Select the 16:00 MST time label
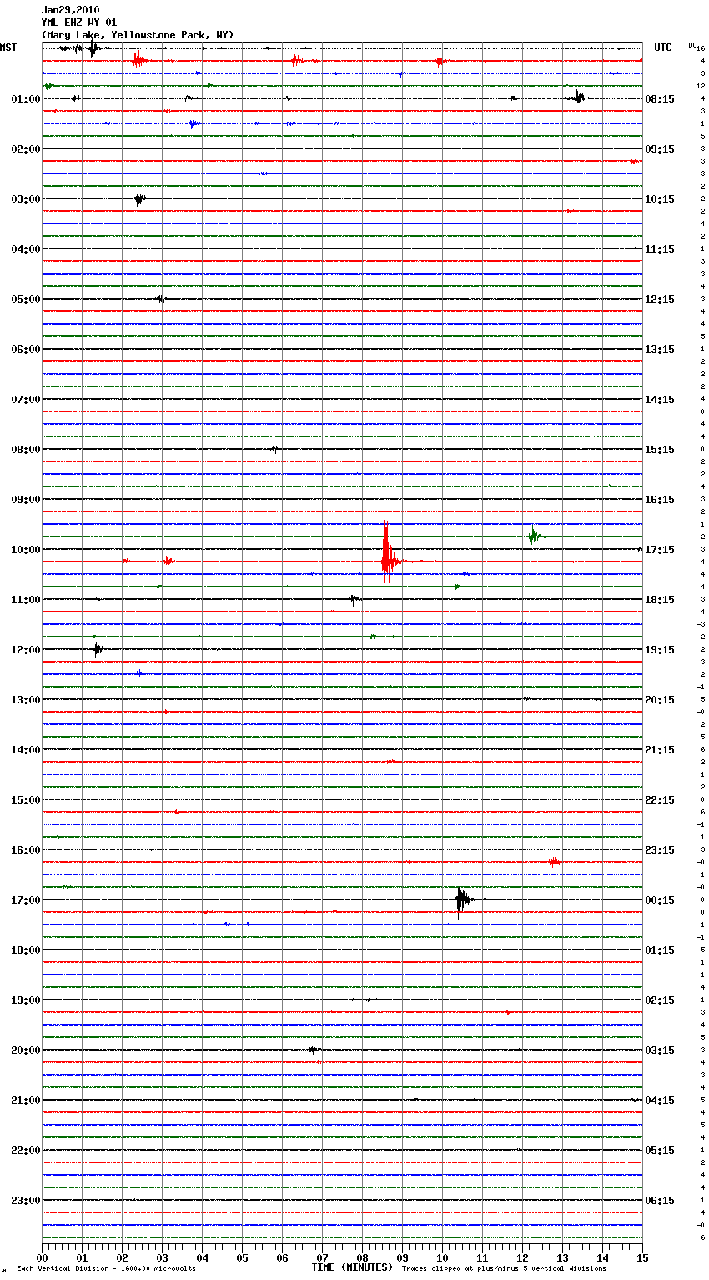709x1280 pixels. click(x=26, y=850)
